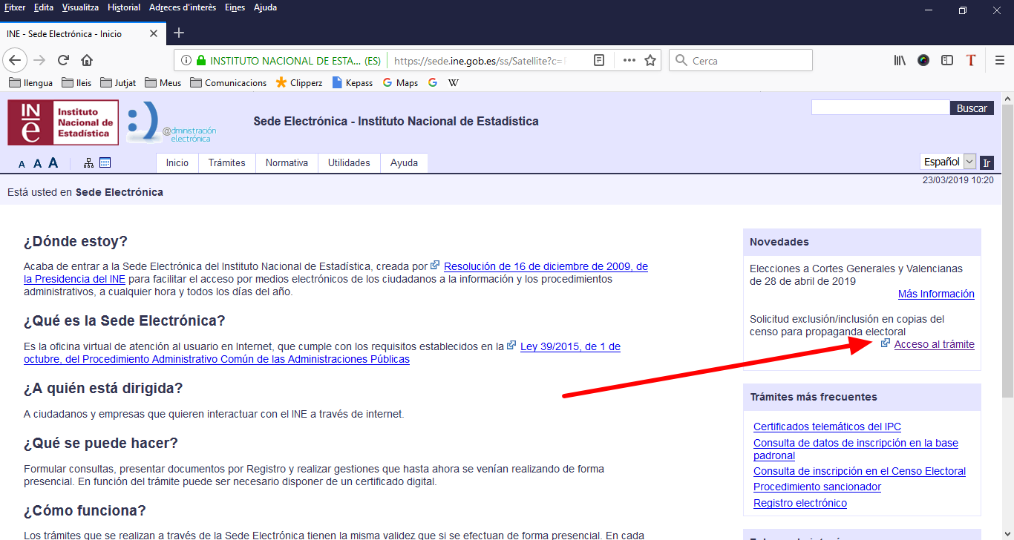Select the smallest font size A

(22, 165)
